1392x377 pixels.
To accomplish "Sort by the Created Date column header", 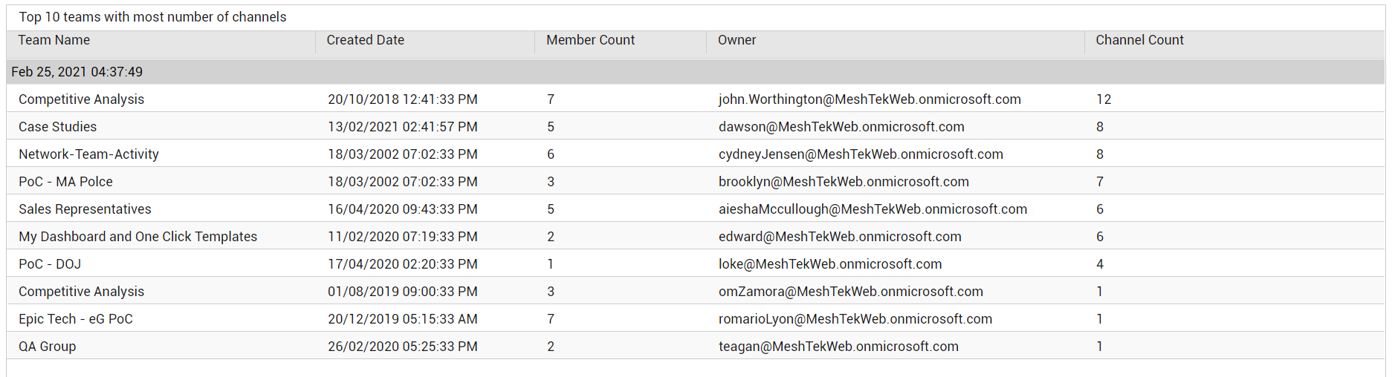I will point(366,40).
